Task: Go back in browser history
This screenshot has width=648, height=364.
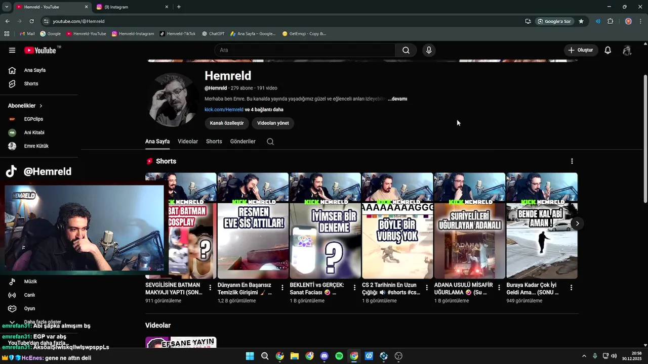Action: (x=7, y=21)
